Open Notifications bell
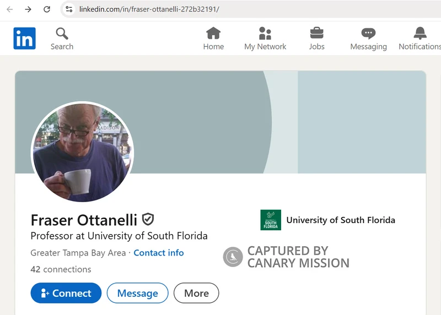441x315 pixels. point(420,39)
